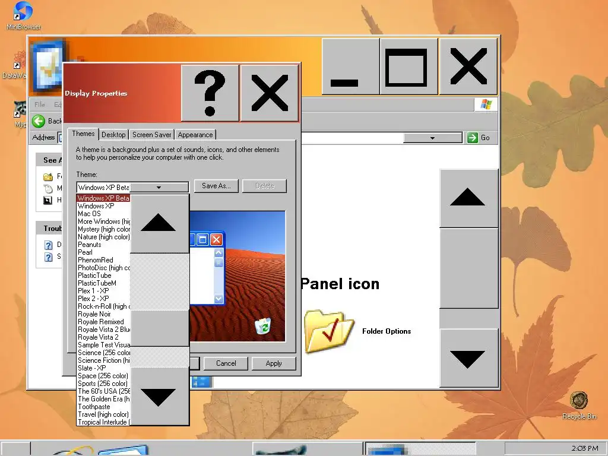Select the Royale Remixed theme
The width and height of the screenshot is (608, 456).
[103, 322]
